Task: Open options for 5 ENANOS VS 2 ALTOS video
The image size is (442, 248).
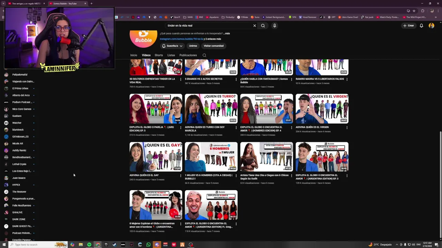Action: pos(236,79)
